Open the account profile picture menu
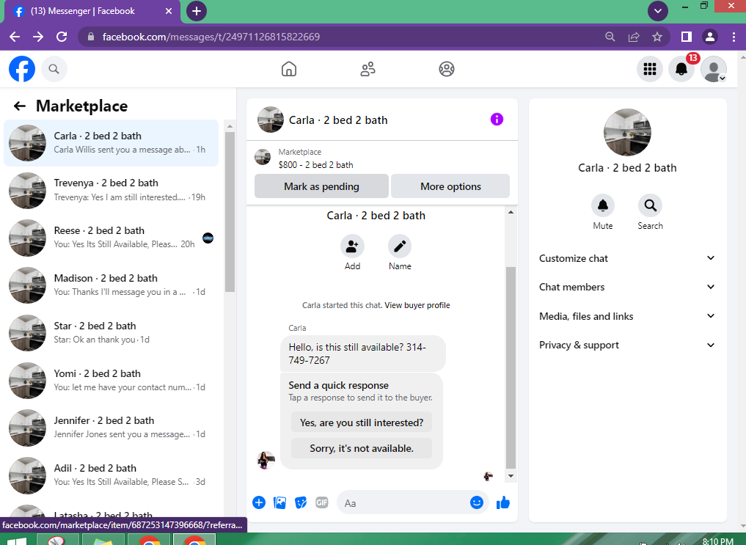 [713, 69]
